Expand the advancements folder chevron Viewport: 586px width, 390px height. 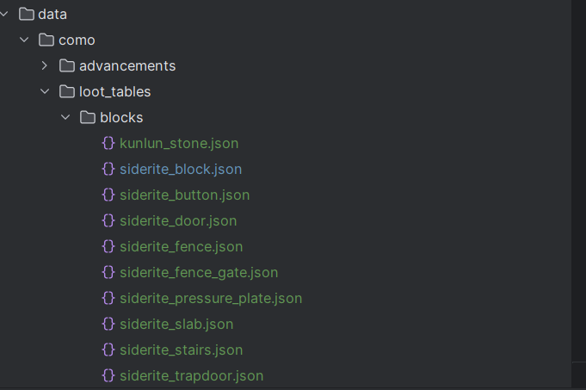coord(46,65)
